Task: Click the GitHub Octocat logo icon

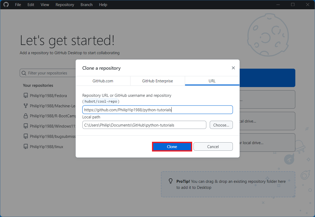Action: (x=6, y=5)
